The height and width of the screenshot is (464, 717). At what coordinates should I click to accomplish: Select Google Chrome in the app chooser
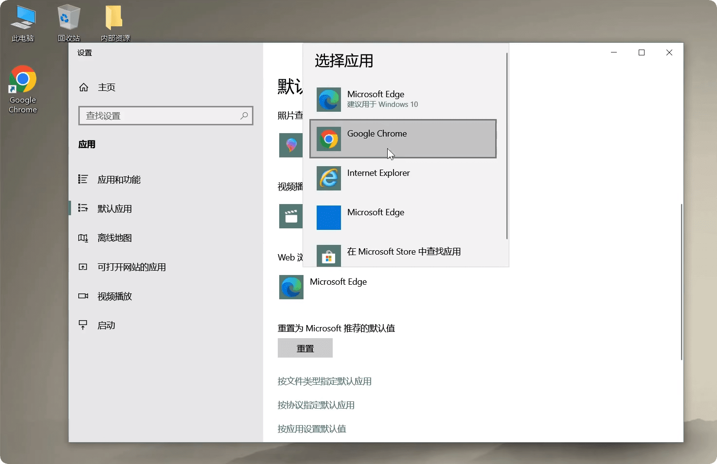click(x=403, y=139)
